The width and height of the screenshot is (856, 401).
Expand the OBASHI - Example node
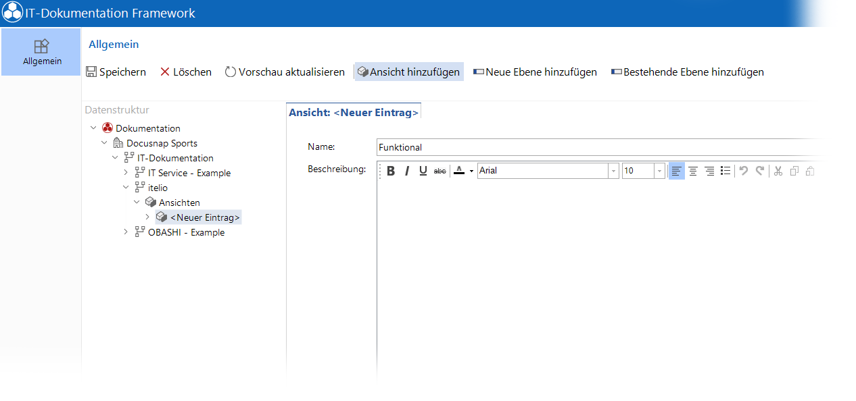pos(126,232)
